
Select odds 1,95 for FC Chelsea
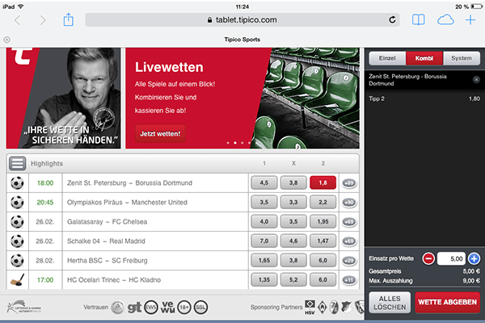pyautogui.click(x=323, y=221)
